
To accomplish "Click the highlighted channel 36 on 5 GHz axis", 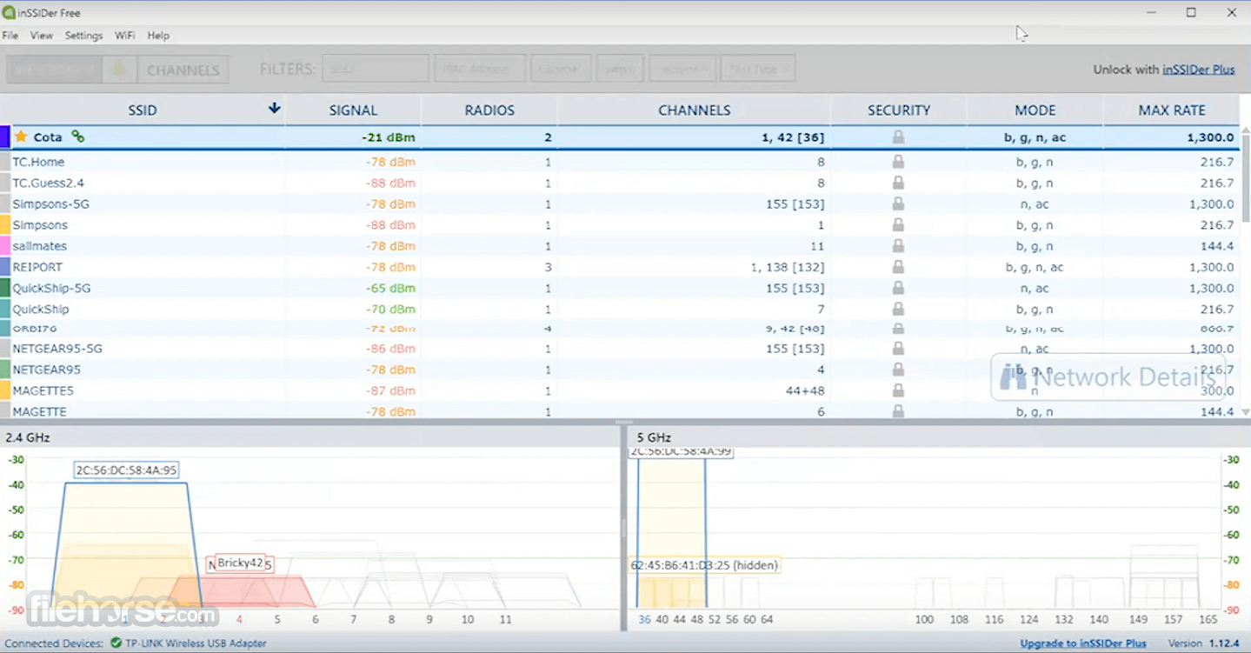I will (644, 619).
